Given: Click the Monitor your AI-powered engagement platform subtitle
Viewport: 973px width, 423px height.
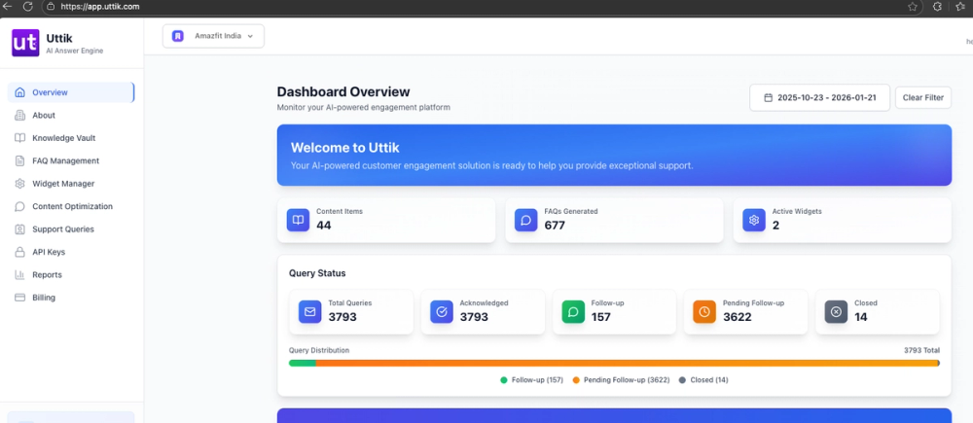Looking at the screenshot, I should point(364,107).
